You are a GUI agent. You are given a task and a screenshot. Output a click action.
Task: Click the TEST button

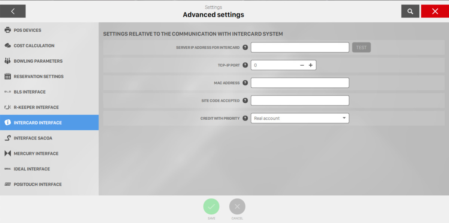(361, 47)
